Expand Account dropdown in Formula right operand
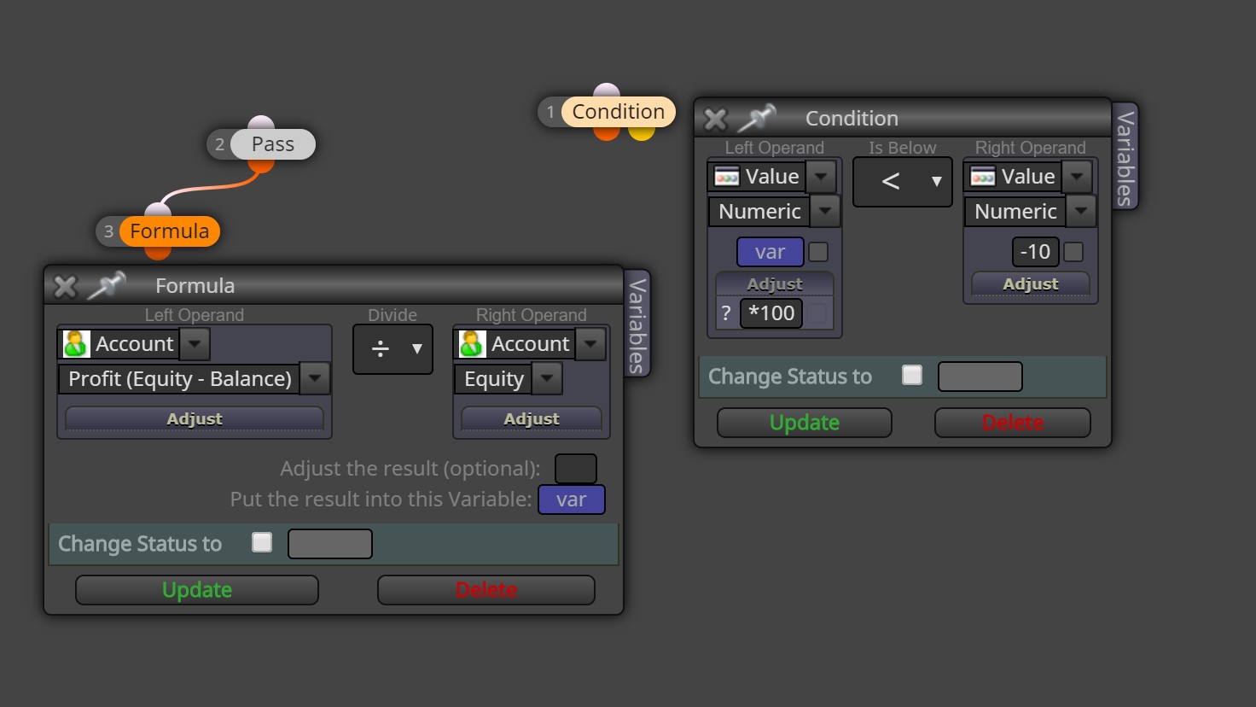Viewport: 1256px width, 707px height. (x=590, y=344)
